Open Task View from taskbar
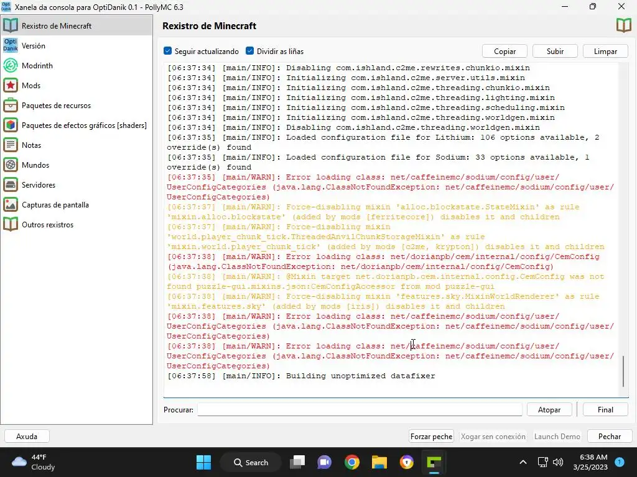Image resolution: width=637 pixels, height=477 pixels. click(297, 462)
